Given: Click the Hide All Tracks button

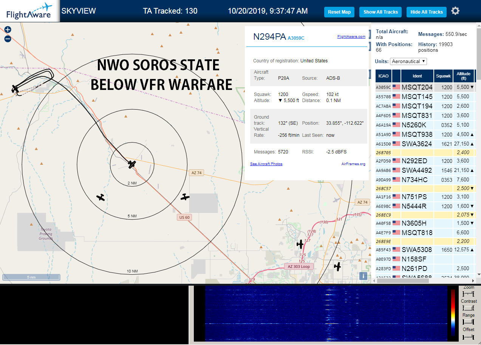Looking at the screenshot, I should point(427,12).
